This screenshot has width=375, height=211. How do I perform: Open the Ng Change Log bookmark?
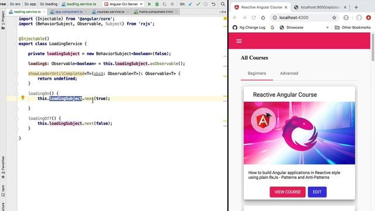(249, 28)
